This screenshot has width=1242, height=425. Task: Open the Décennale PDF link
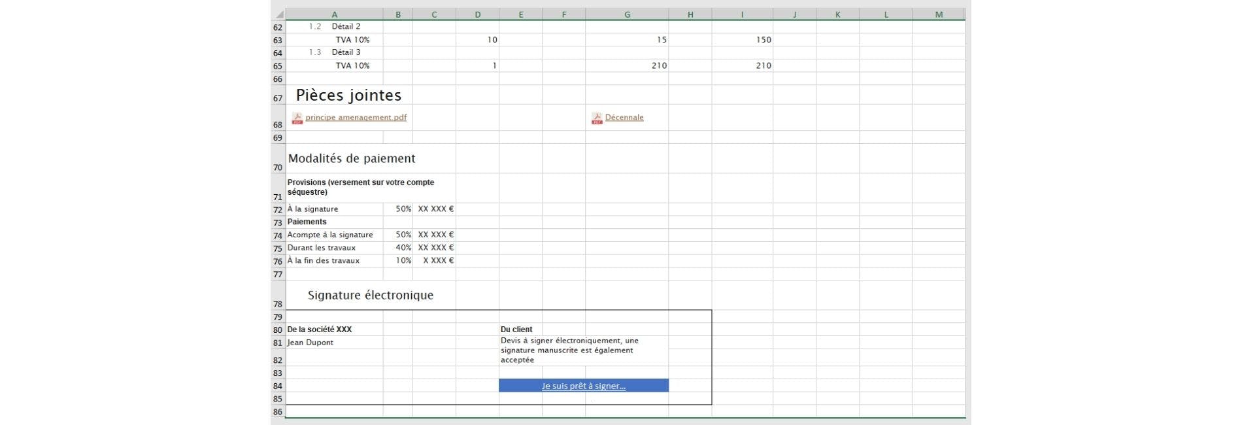[624, 118]
